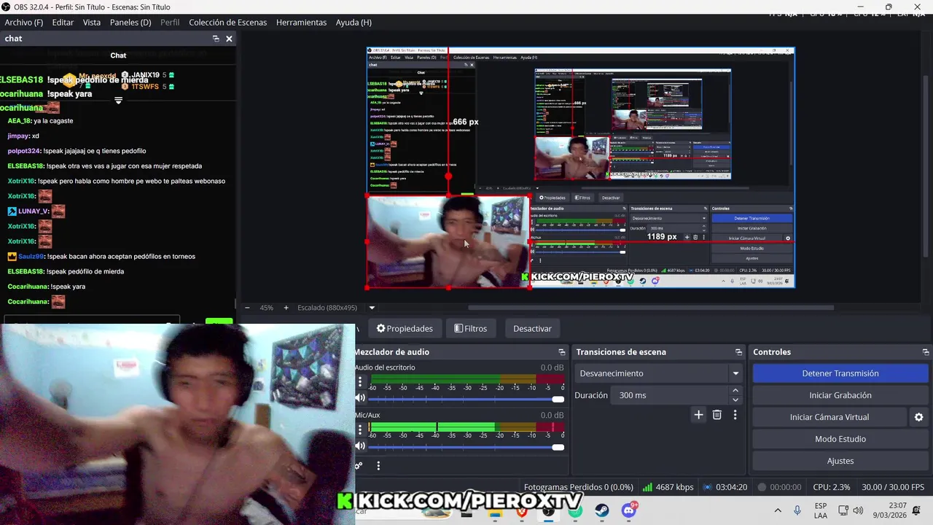
Task: Add a new scene transition
Action: (x=698, y=415)
